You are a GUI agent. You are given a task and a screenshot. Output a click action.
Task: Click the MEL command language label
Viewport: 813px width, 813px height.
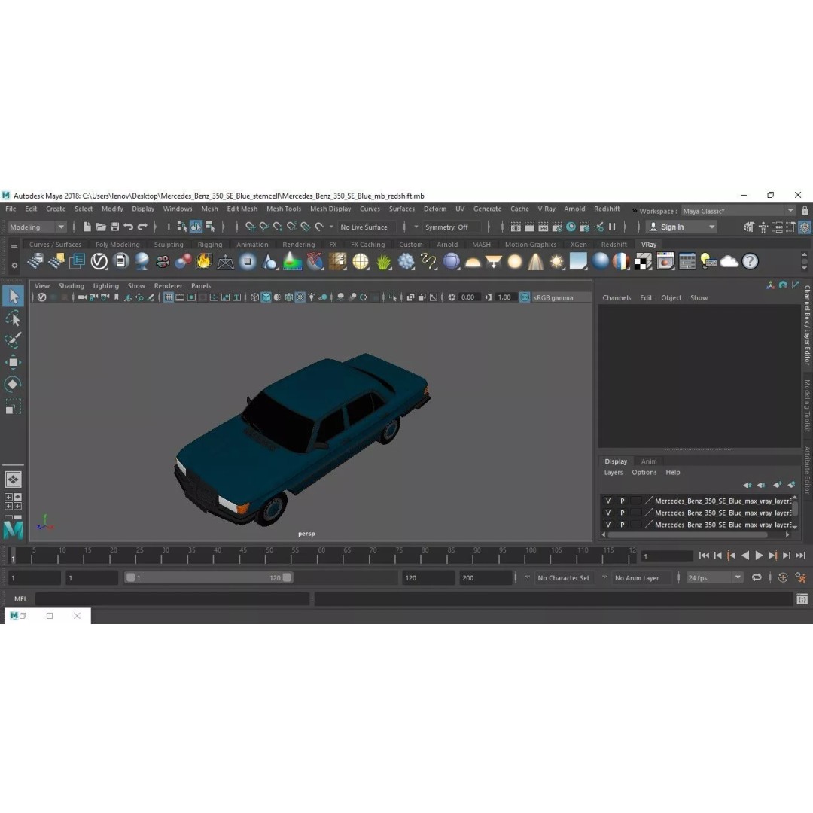point(21,599)
